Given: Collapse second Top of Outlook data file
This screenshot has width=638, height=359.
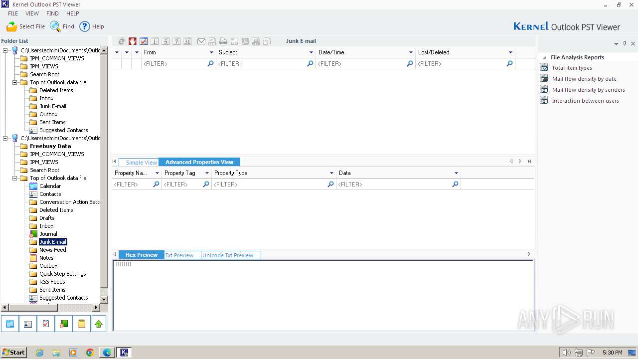Looking at the screenshot, I should [15, 178].
